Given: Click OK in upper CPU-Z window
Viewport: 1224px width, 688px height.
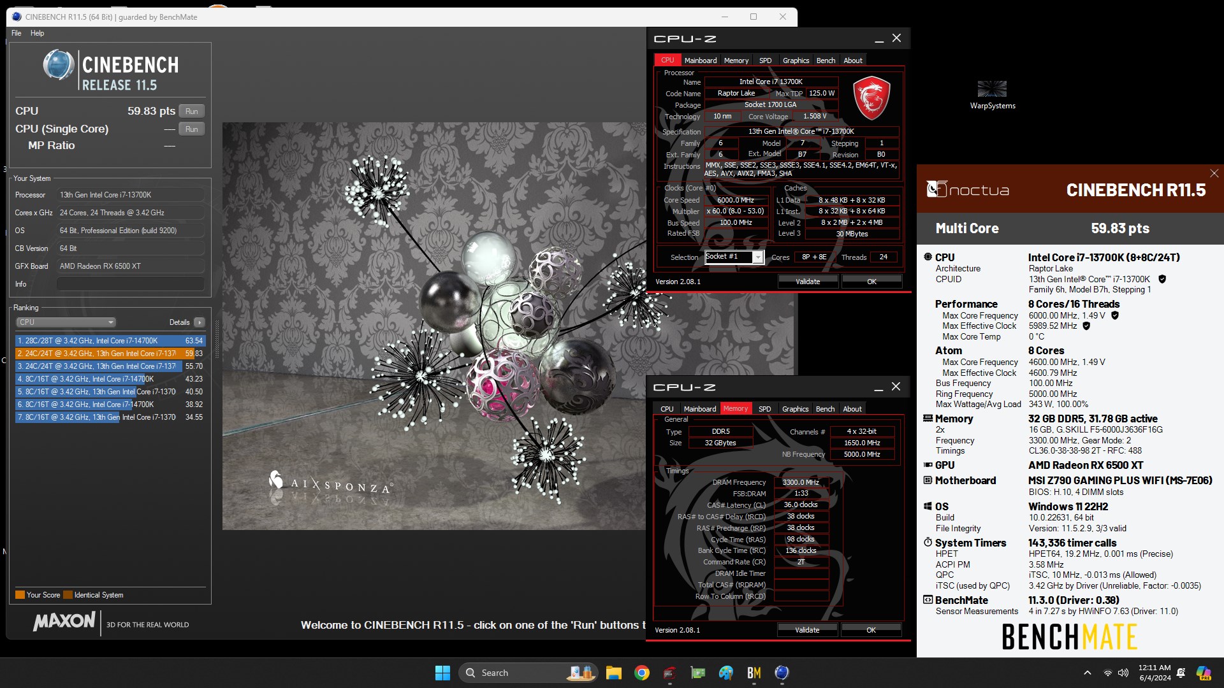Looking at the screenshot, I should (871, 282).
